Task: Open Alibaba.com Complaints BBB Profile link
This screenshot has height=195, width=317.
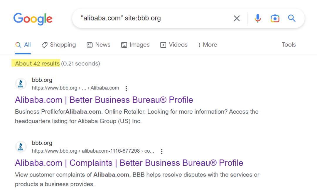Action: coord(129,163)
